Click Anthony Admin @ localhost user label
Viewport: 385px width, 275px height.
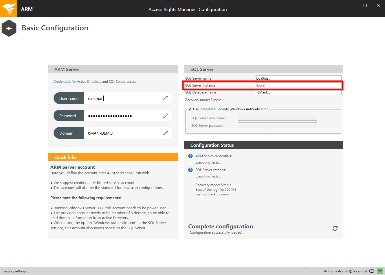345,271
